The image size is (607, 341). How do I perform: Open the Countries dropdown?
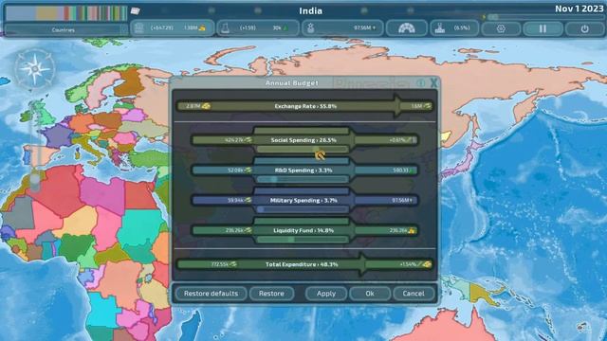[65, 29]
